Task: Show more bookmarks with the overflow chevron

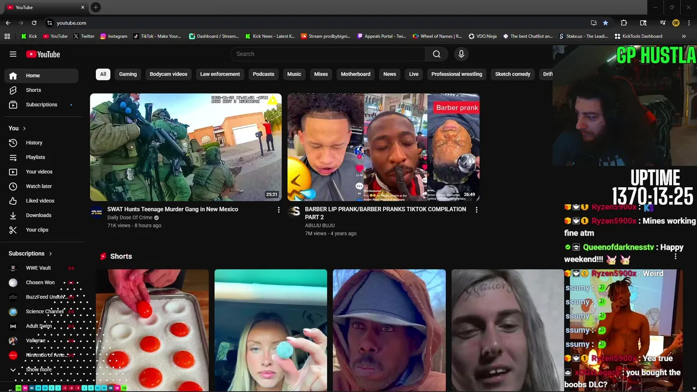Action: pyautogui.click(x=684, y=36)
